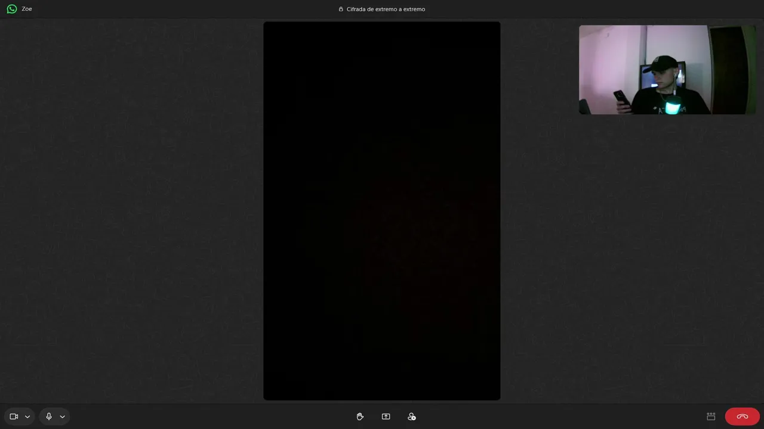
Task: Click the contact name Zoe
Action: (x=27, y=9)
